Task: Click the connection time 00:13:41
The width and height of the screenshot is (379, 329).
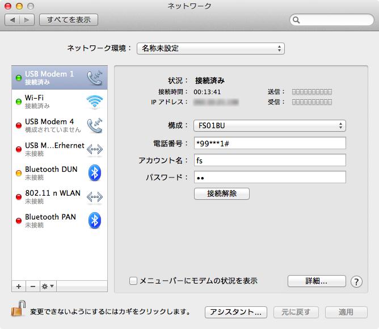Action: point(207,92)
